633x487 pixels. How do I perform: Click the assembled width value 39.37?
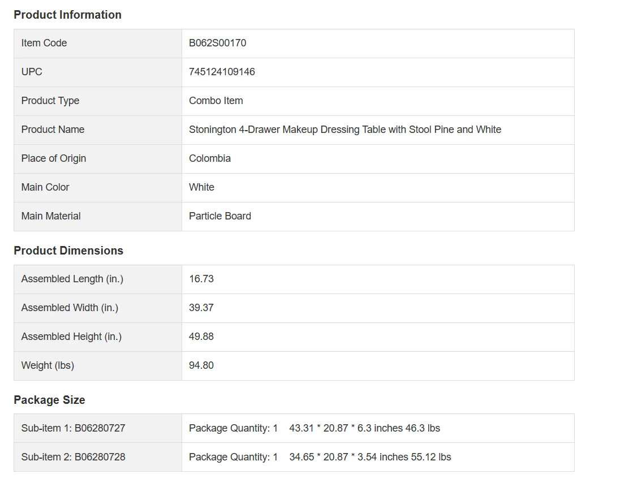(x=201, y=308)
